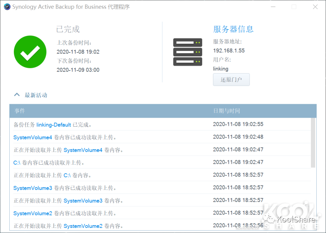Click the green success checkmark icon
Screen dimensions: 326x233
click(30, 52)
